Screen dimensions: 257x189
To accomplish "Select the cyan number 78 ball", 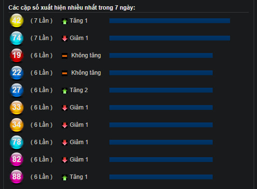I will pos(16,142).
